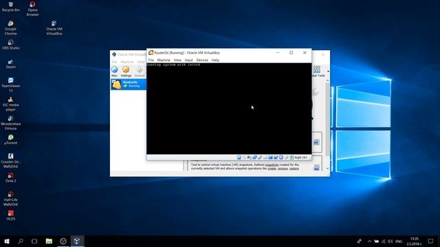Open Devices menu in RouterOs VM window

coord(202,60)
